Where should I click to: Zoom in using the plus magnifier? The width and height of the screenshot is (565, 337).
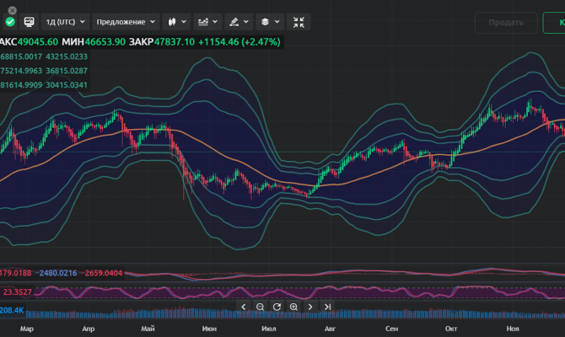click(293, 307)
